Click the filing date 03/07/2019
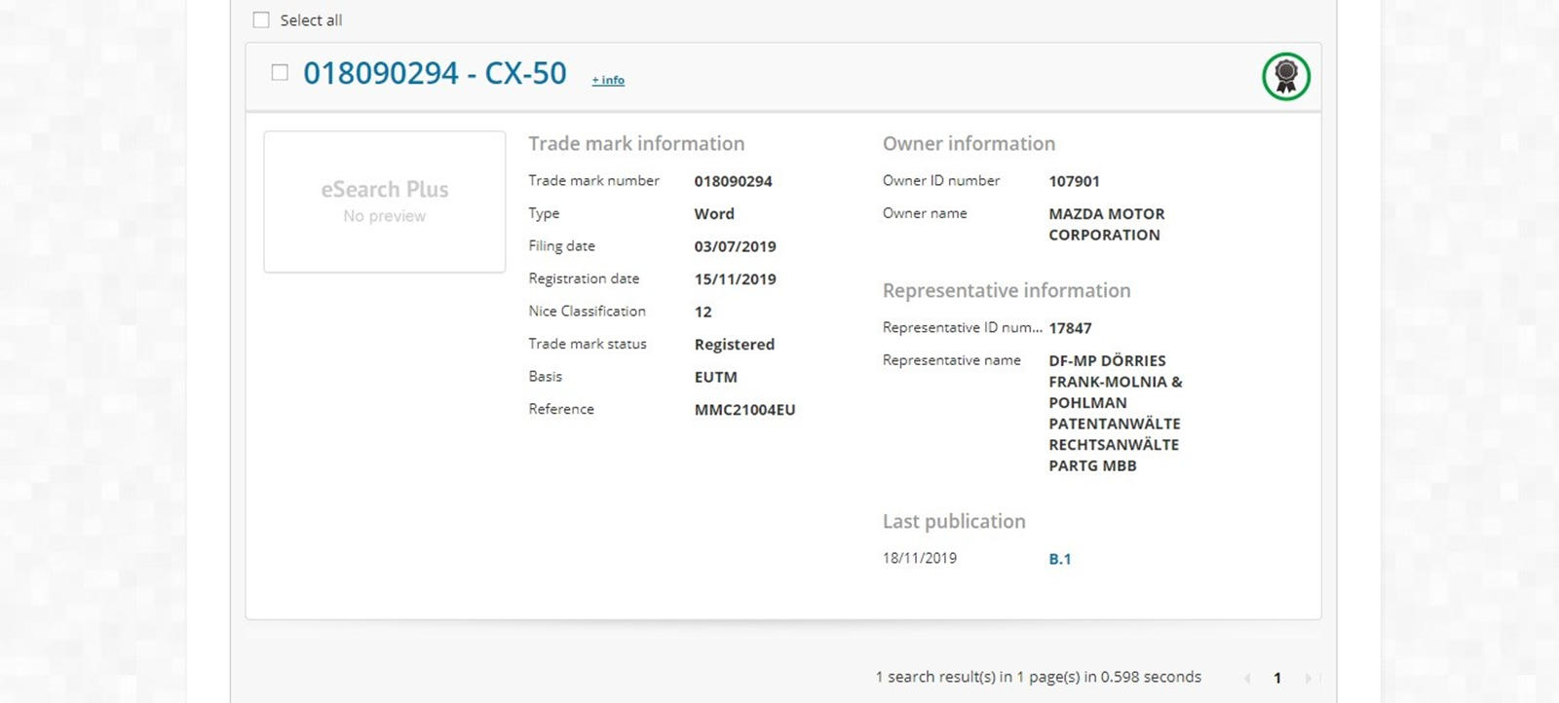Viewport: 1559px width, 703px height. point(735,246)
